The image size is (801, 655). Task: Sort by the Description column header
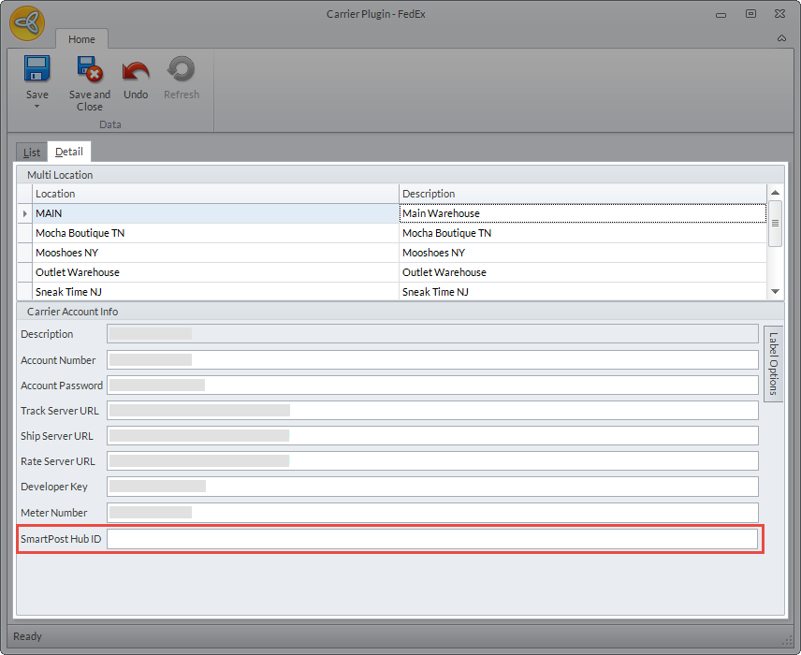click(580, 194)
